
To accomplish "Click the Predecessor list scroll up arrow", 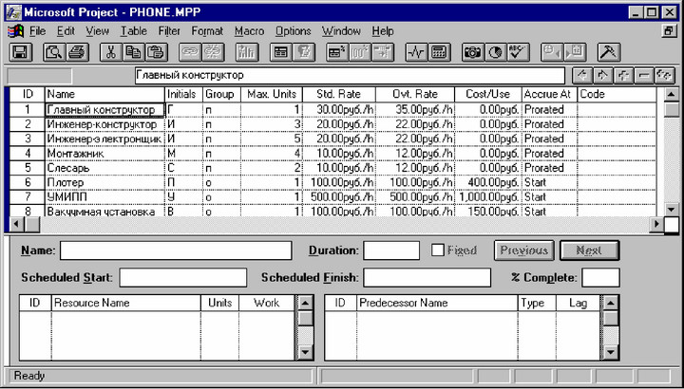I will click(x=610, y=304).
